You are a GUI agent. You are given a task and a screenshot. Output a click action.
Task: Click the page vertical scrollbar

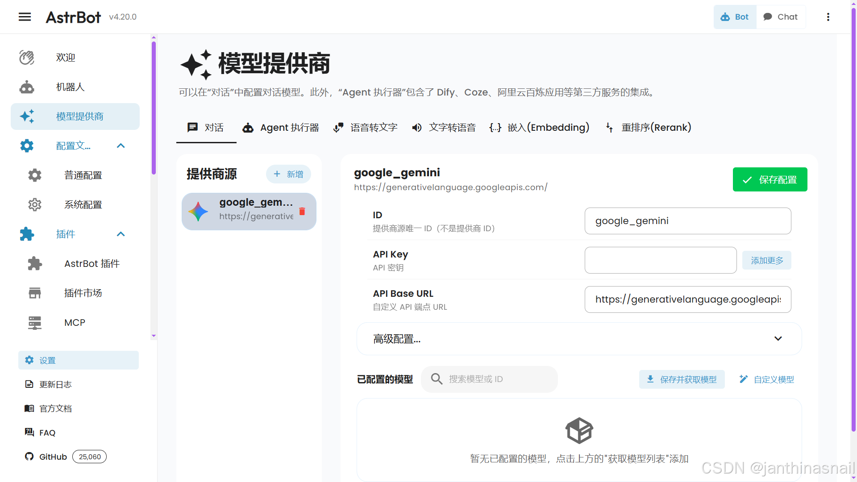click(853, 219)
